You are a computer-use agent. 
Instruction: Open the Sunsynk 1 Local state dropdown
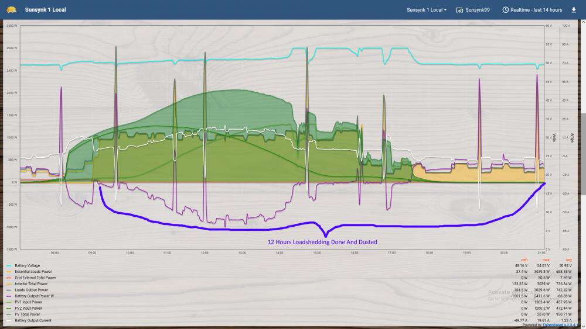point(427,10)
